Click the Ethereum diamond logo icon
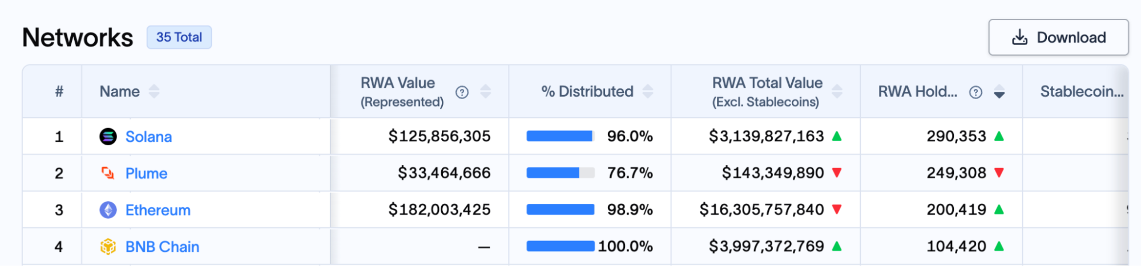This screenshot has width=1141, height=266. coord(108,210)
